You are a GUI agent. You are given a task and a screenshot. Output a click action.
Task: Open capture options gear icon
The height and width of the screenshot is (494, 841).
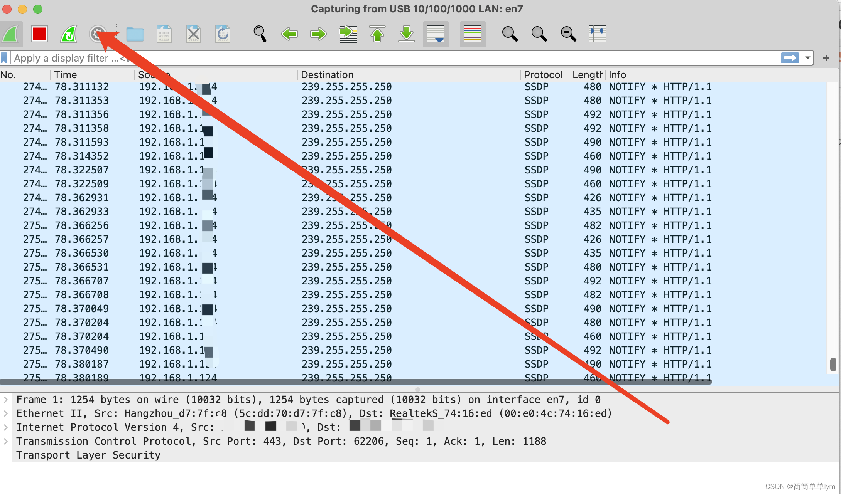(98, 34)
